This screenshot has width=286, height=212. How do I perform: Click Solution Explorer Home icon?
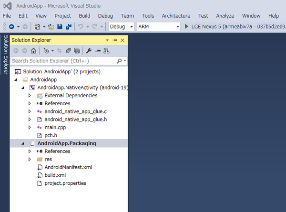coord(33,50)
